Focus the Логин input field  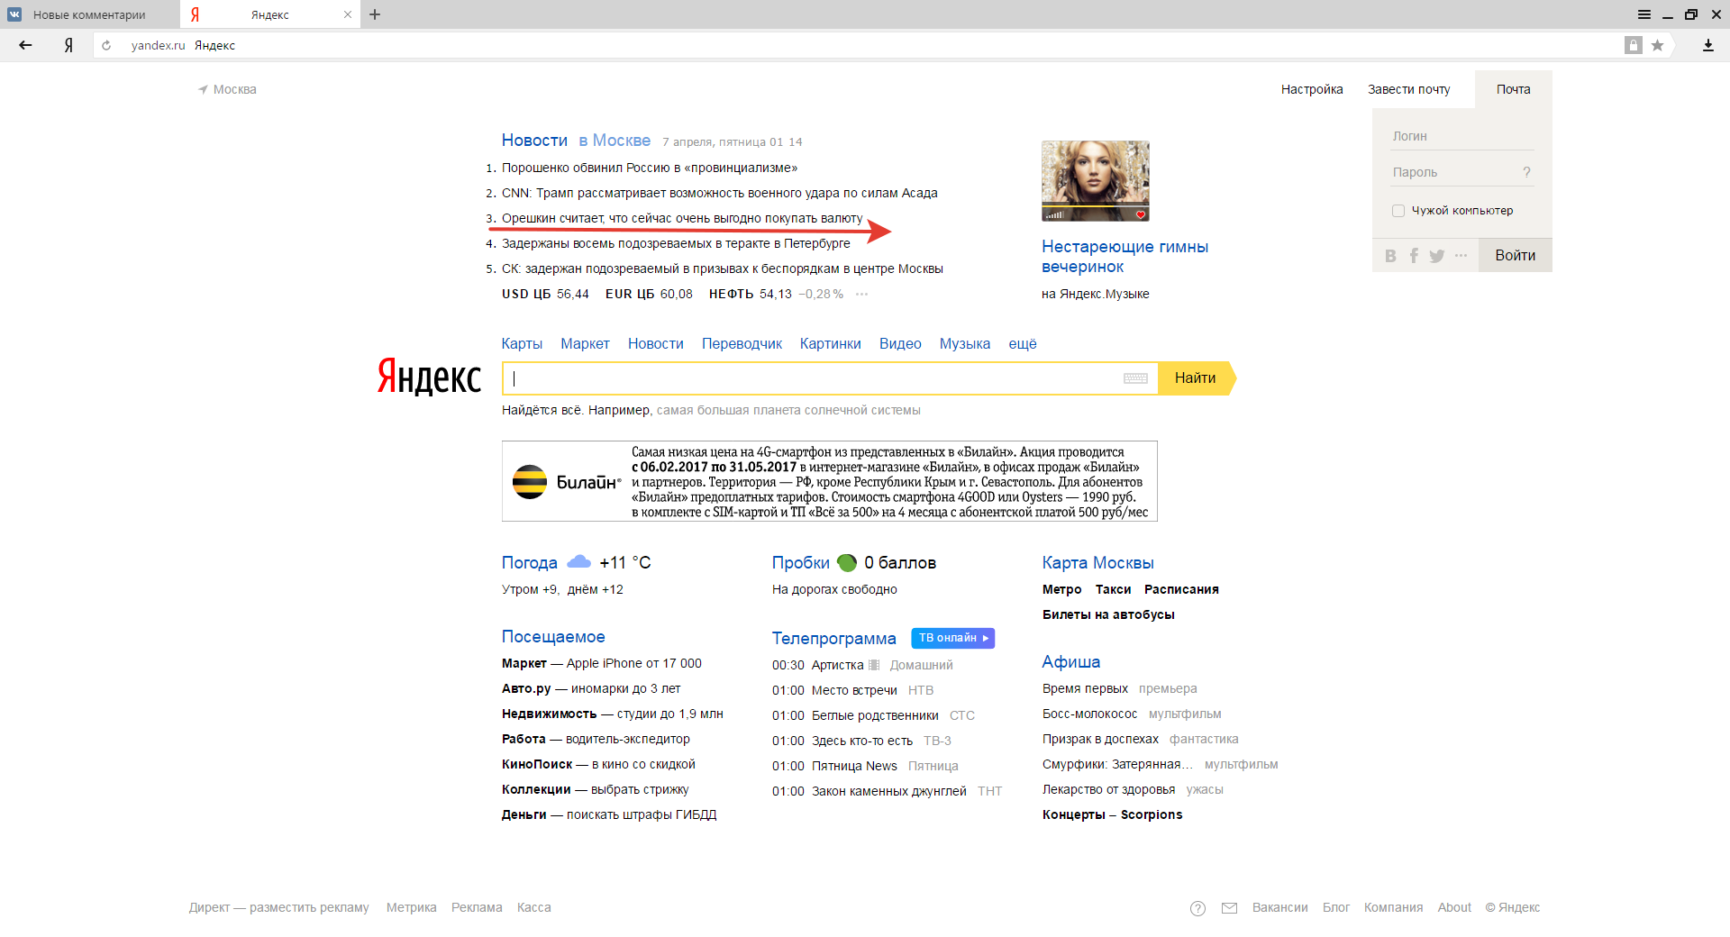click(1462, 136)
